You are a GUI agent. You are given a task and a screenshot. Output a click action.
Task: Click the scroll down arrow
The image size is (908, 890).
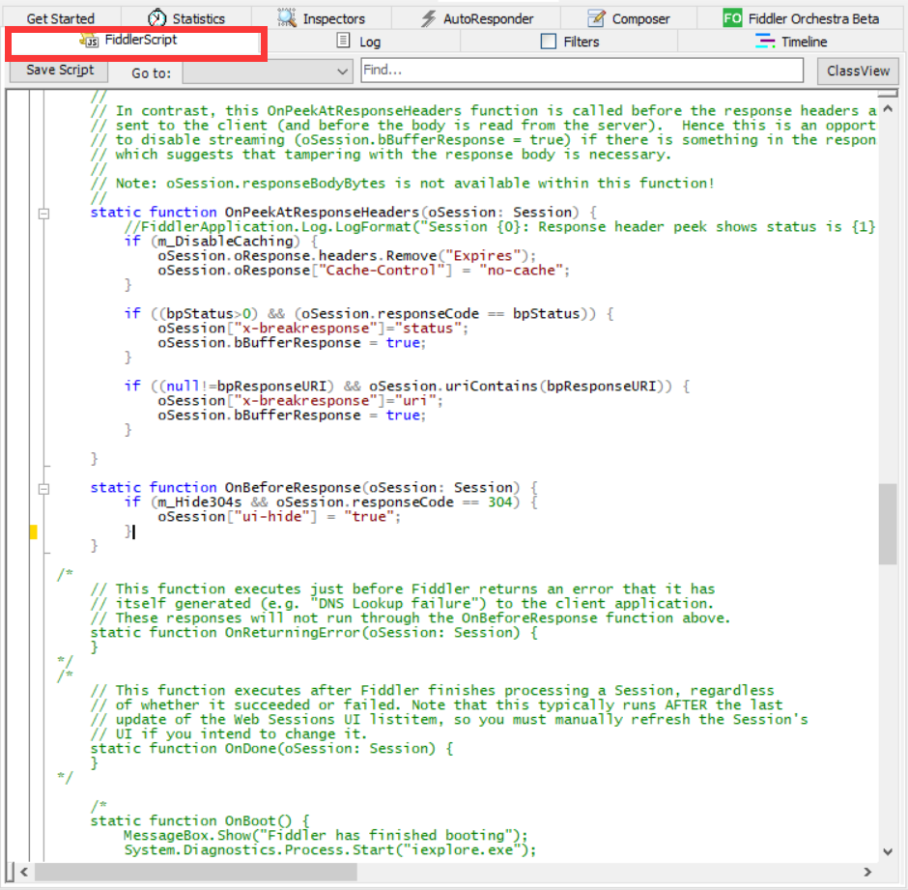coord(887,852)
